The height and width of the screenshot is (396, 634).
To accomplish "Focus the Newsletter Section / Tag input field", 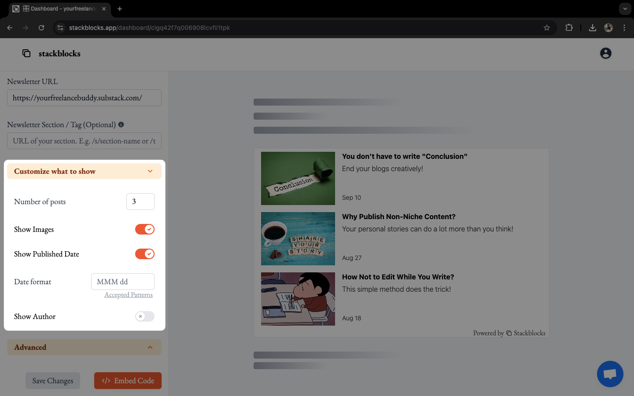I will 84,141.
